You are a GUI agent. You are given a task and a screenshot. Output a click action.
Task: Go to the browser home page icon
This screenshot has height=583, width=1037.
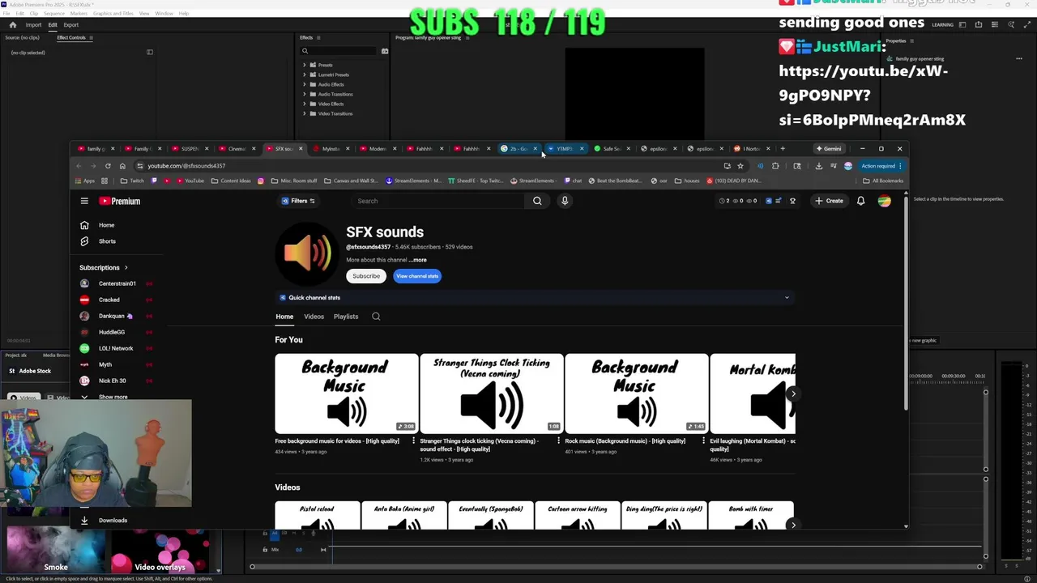point(122,166)
